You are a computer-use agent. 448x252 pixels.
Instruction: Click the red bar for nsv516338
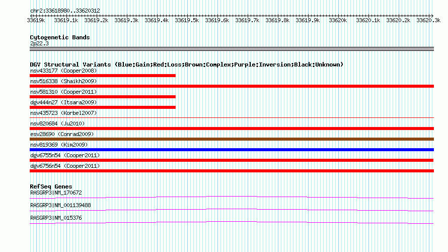point(232,86)
